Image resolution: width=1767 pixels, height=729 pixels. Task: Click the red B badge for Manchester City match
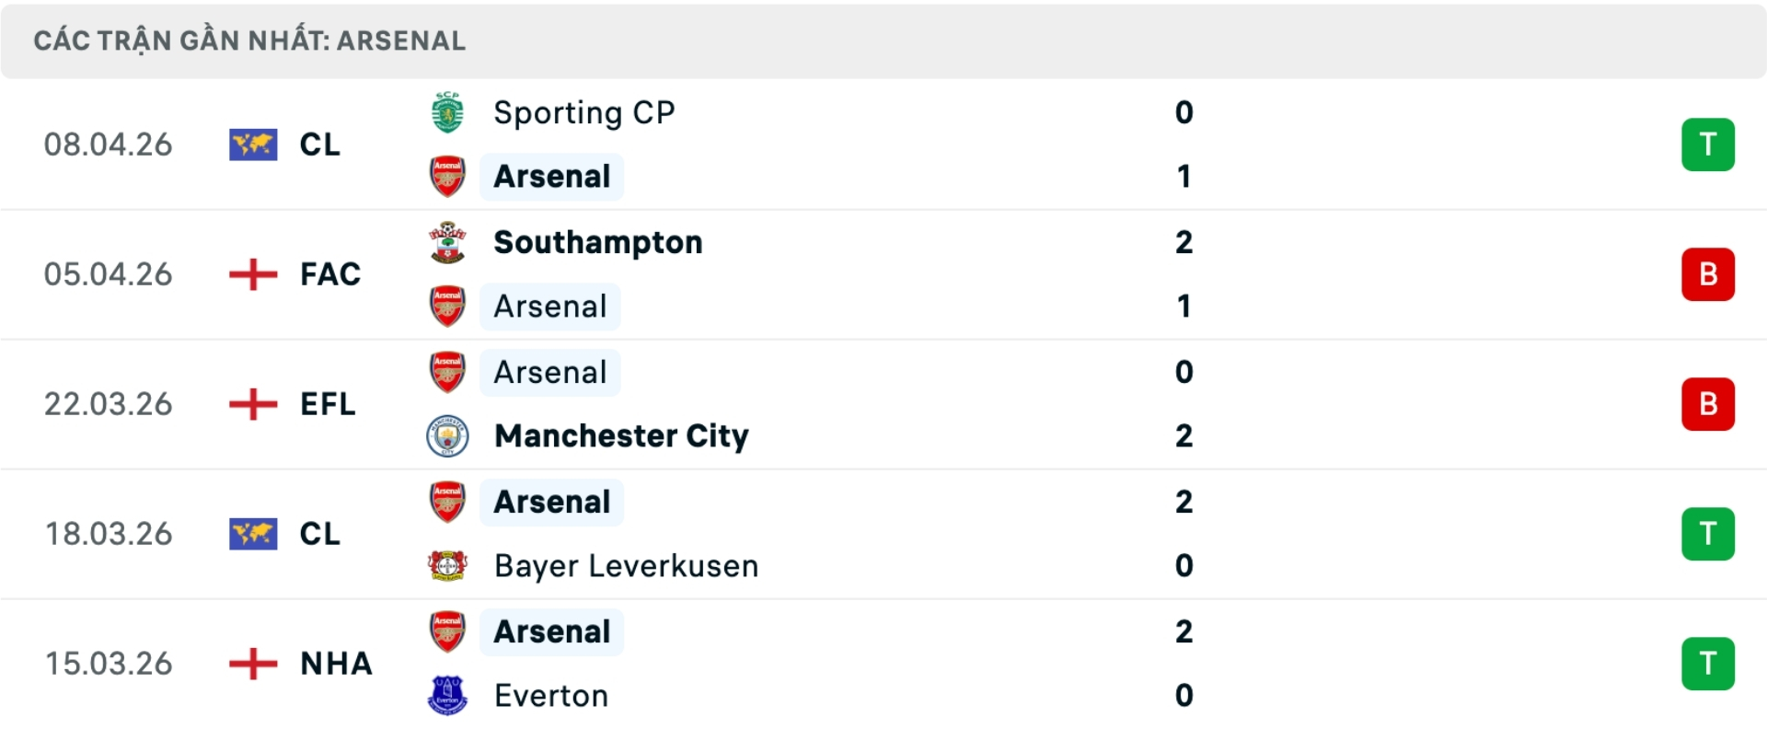click(x=1707, y=404)
